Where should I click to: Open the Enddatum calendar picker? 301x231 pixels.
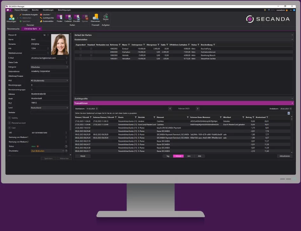[291, 108]
